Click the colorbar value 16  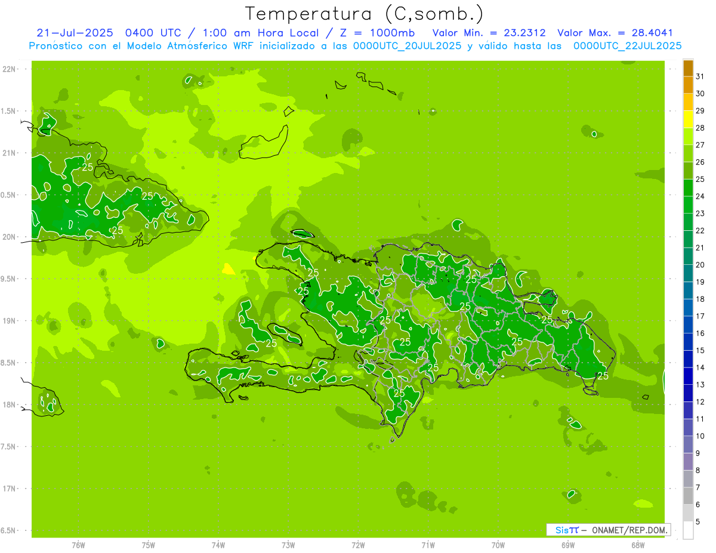pos(700,333)
